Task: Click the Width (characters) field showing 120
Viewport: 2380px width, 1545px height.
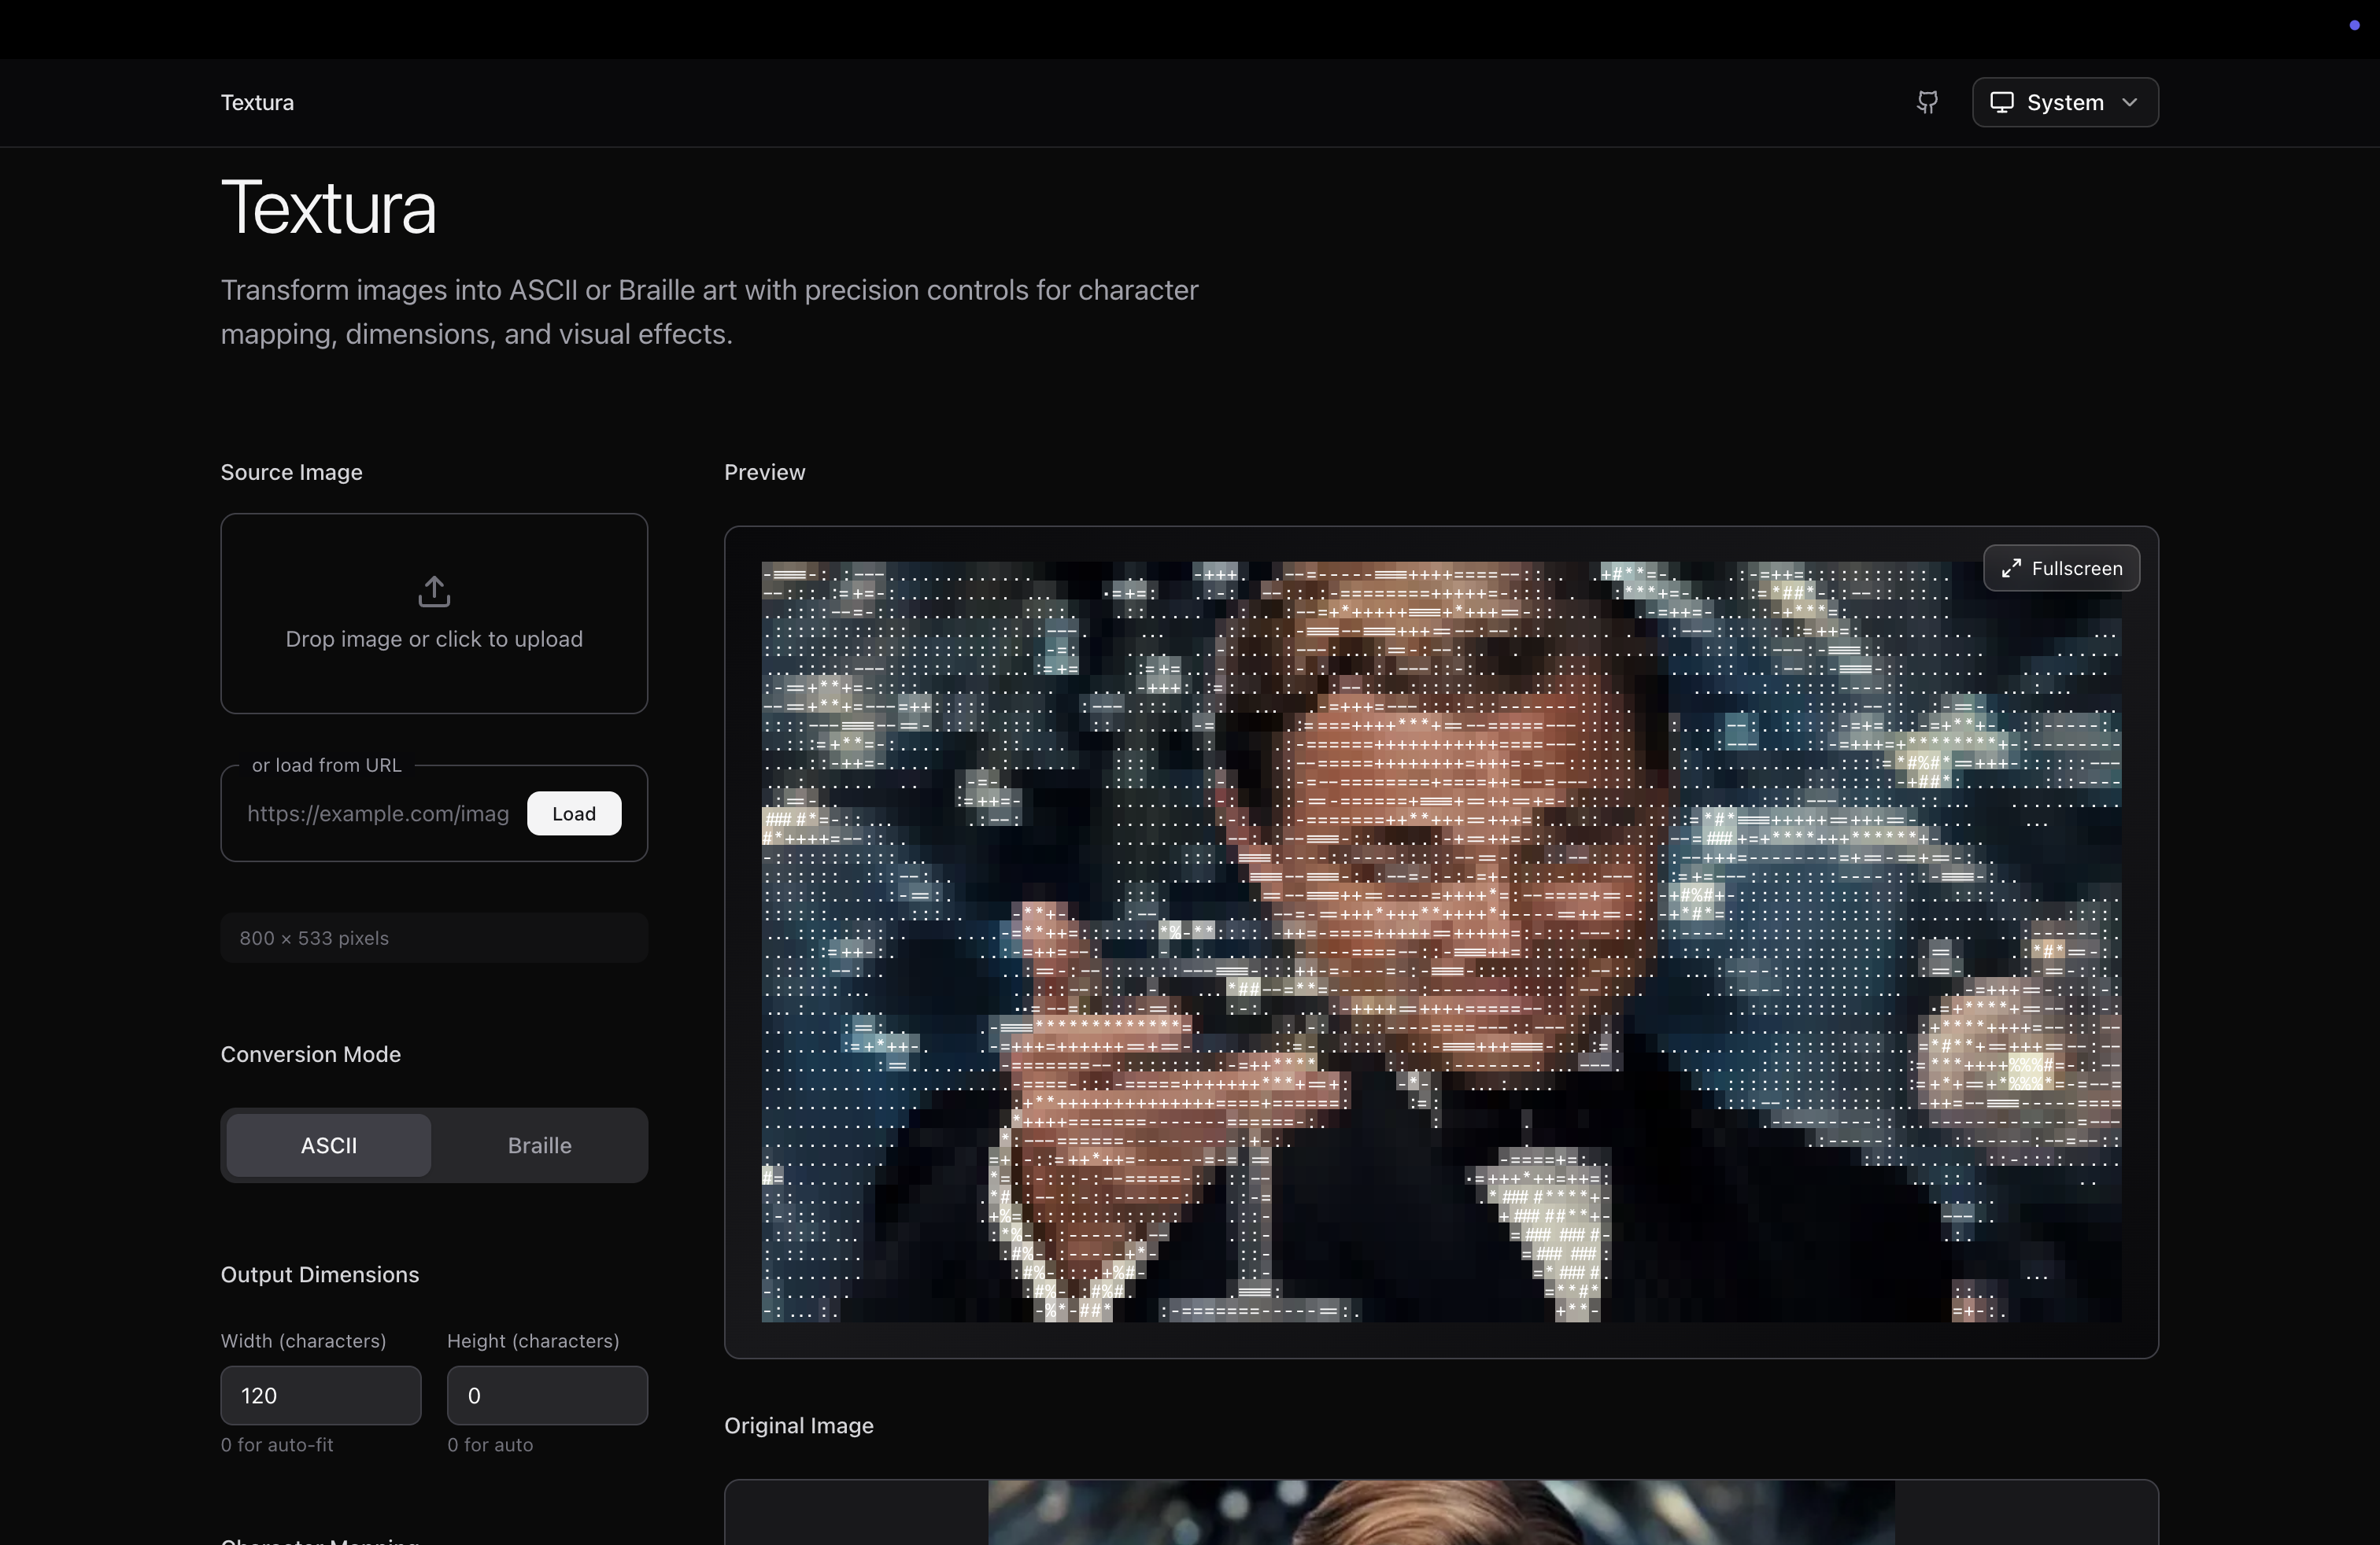Action: [320, 1395]
